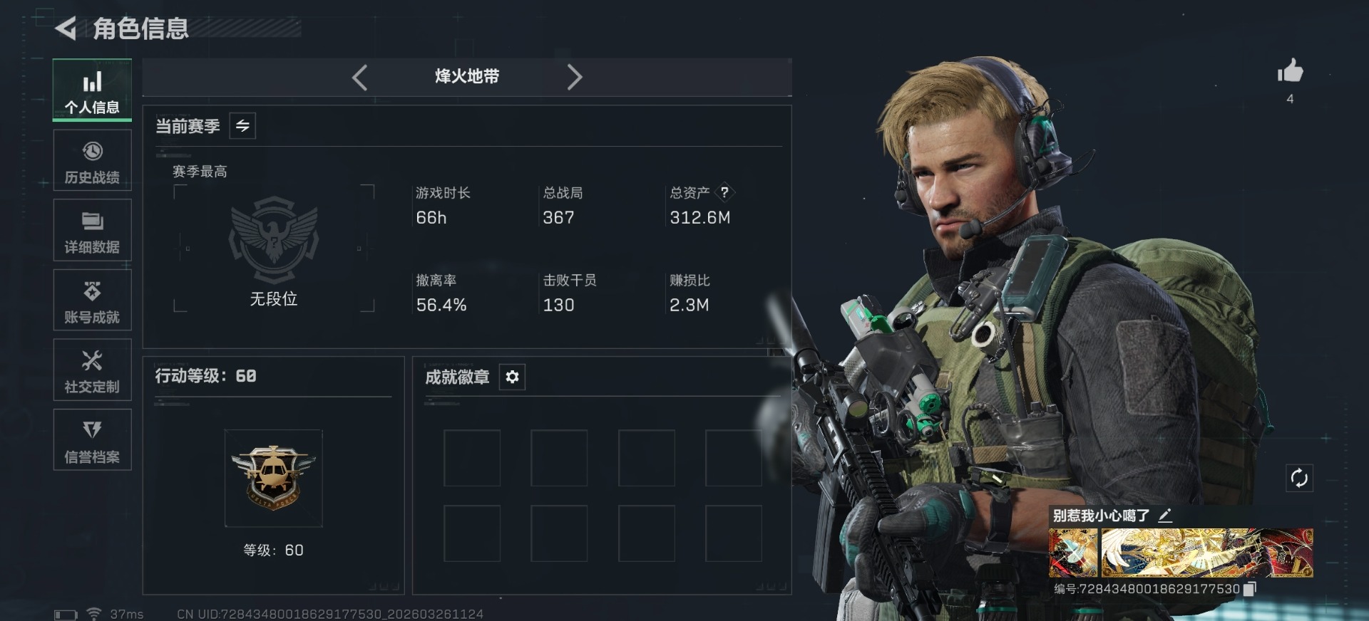Open 账号成就 achievements section
The width and height of the screenshot is (1369, 621).
tap(92, 300)
